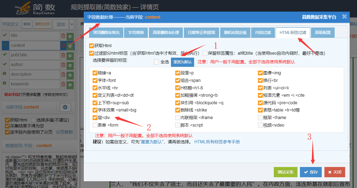This screenshot has width=357, height=188.
Task: Enable the 框架 <frame checkbox
Action: (260, 118)
